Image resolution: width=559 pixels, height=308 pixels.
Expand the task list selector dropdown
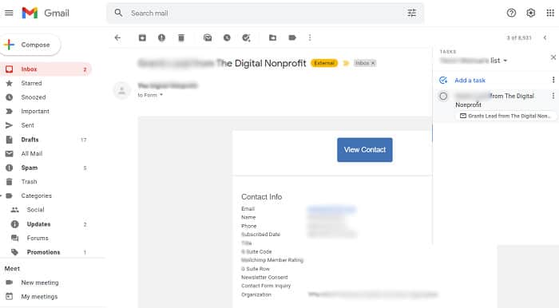[505, 61]
